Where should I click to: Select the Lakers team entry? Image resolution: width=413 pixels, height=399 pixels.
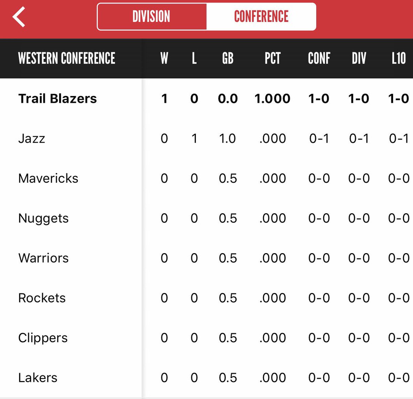tap(38, 378)
